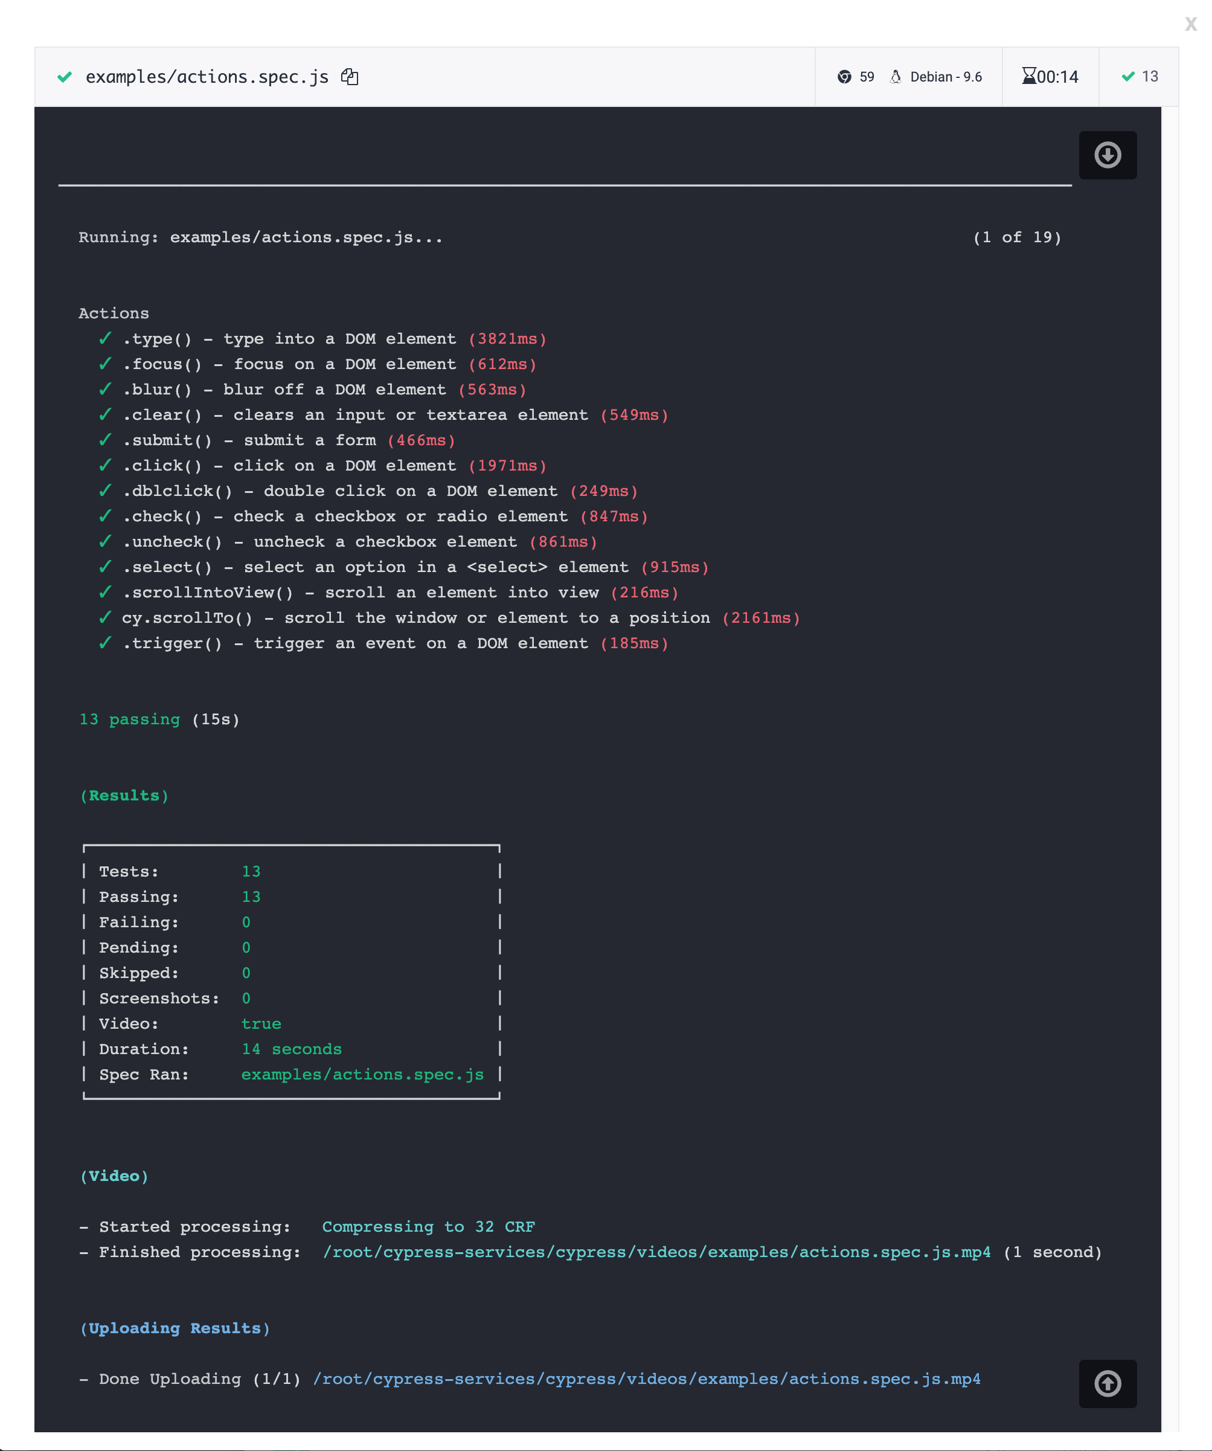Select the cy.scrollTo() test result checkmark
Viewport: 1212px width, 1451px height.
tap(105, 618)
